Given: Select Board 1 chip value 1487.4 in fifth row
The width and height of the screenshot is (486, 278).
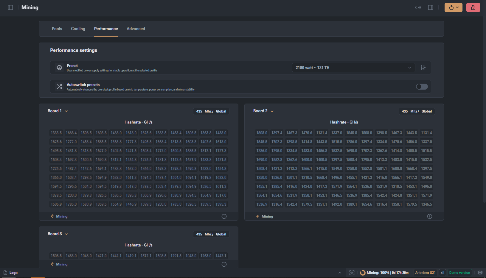Looking at the screenshot, I should pos(71,168).
